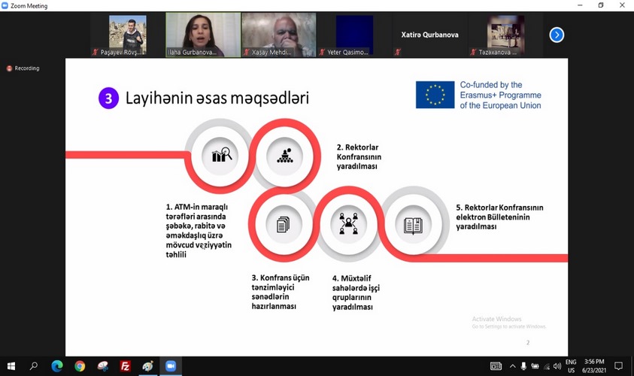Screen dimensions: 634x376
Task: Open FileZilla from the taskbar
Action: [x=126, y=366]
